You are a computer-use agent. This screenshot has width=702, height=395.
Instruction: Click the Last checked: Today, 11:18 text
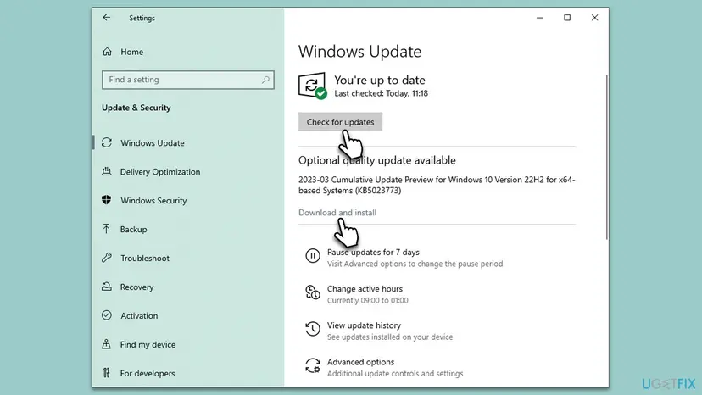tap(381, 93)
